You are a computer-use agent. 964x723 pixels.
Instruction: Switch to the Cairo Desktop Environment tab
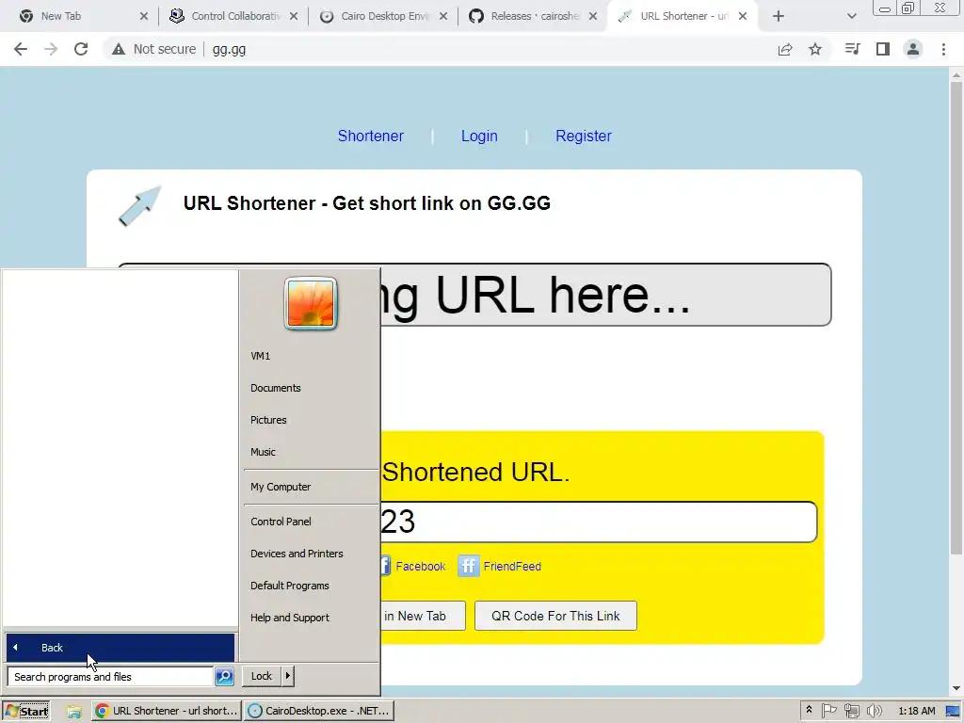click(385, 16)
